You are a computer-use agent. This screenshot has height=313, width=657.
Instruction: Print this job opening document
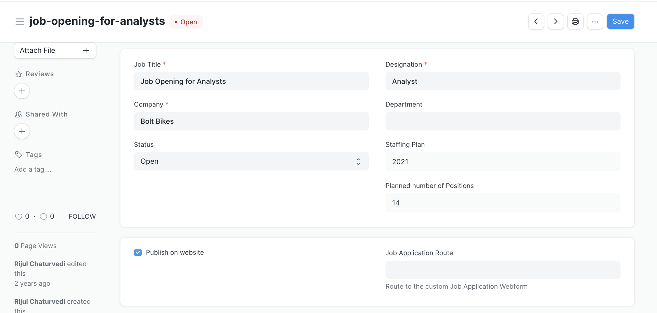[575, 22]
